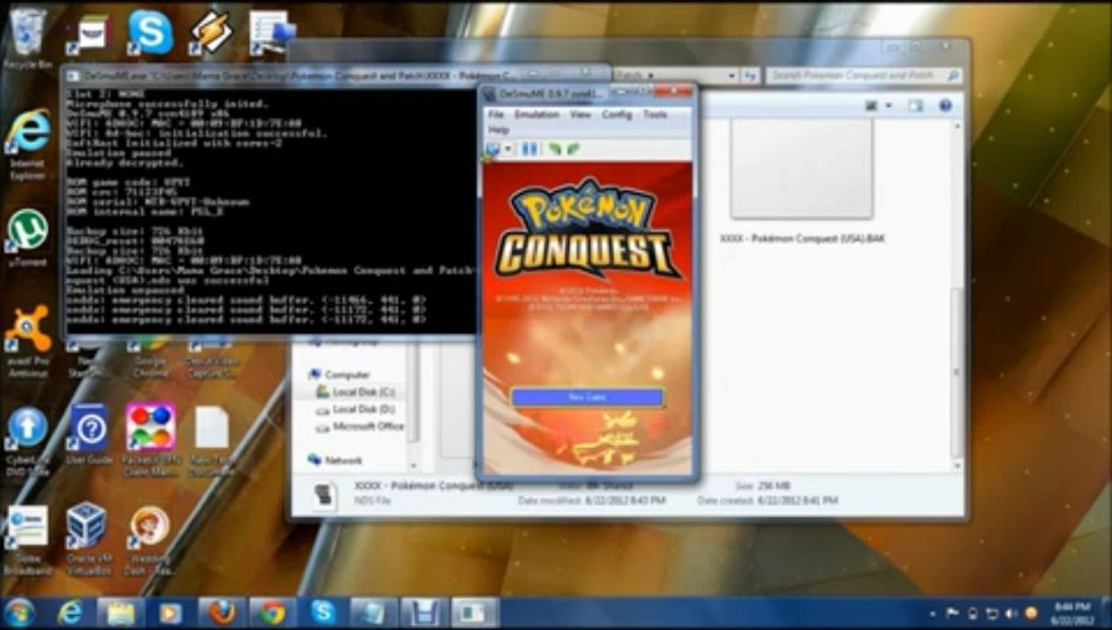
Task: Open the Recycle Bin desktop icon
Action: (x=28, y=38)
